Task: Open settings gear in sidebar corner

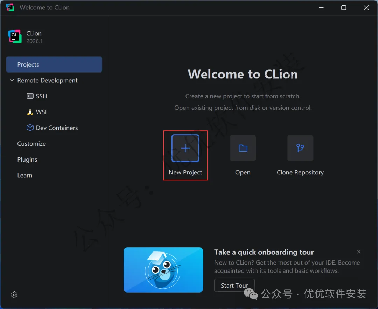Action: 14,295
